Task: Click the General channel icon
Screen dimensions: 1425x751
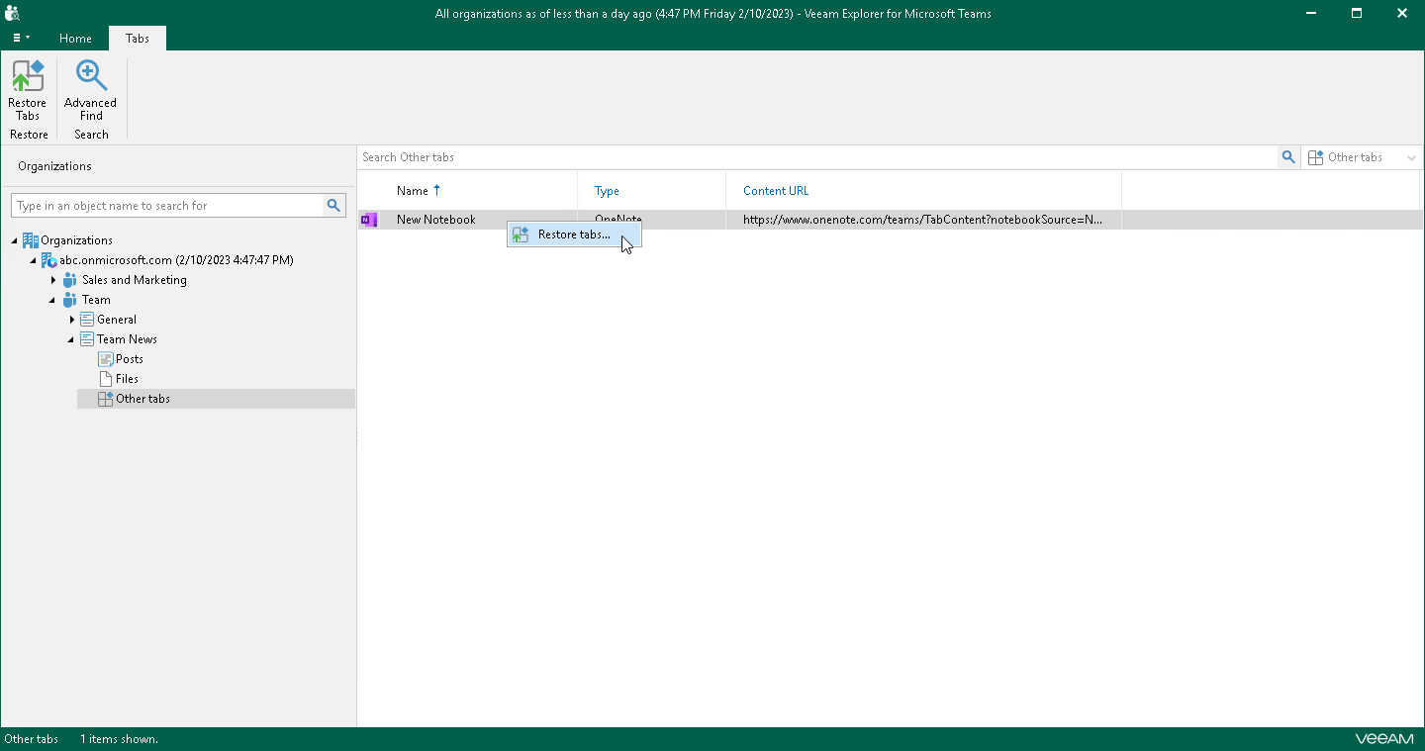Action: [x=87, y=320]
